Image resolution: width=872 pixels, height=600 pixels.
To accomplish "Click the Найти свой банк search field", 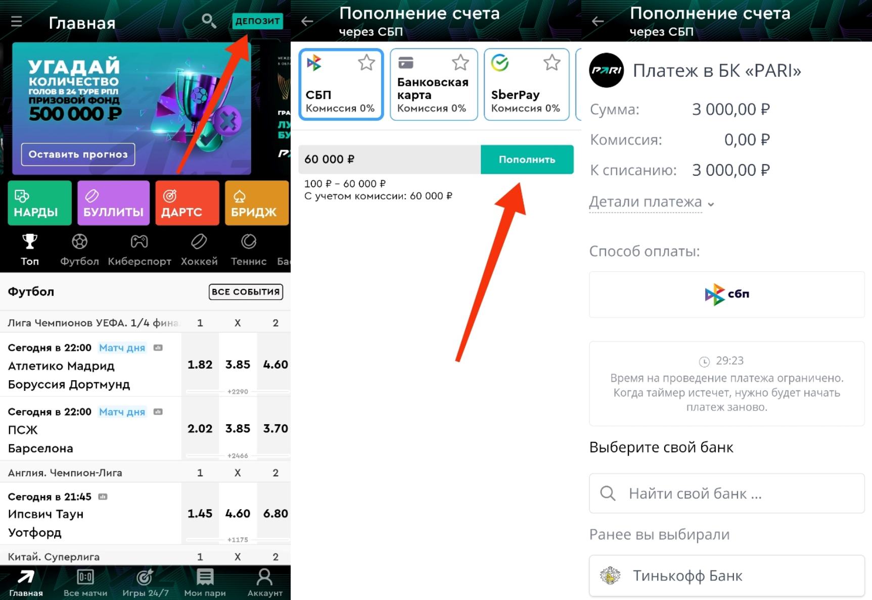I will [x=727, y=493].
